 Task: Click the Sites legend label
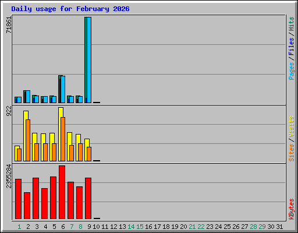point(291,153)
